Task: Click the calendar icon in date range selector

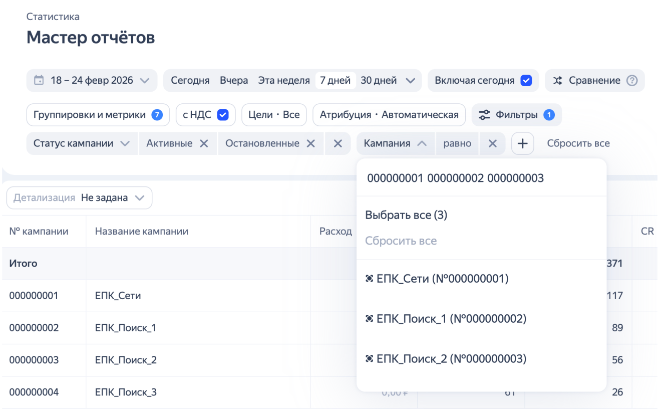Action: [x=39, y=80]
